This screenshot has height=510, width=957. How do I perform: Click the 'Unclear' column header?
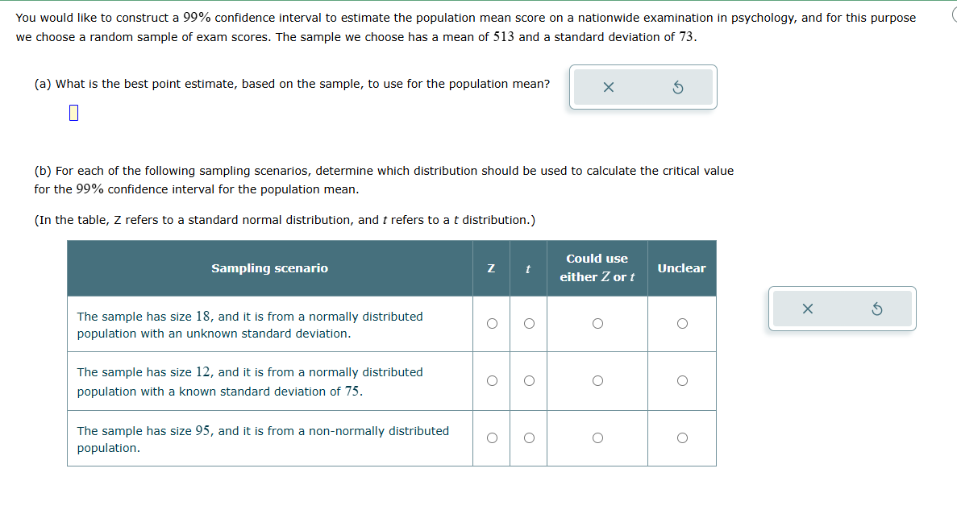pyautogui.click(x=682, y=268)
